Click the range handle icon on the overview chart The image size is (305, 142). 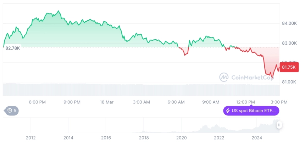tap(279, 125)
